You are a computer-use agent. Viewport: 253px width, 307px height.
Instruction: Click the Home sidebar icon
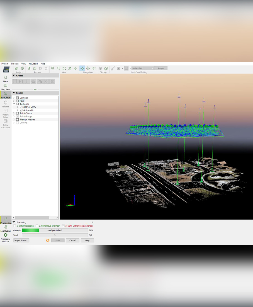click(6, 77)
